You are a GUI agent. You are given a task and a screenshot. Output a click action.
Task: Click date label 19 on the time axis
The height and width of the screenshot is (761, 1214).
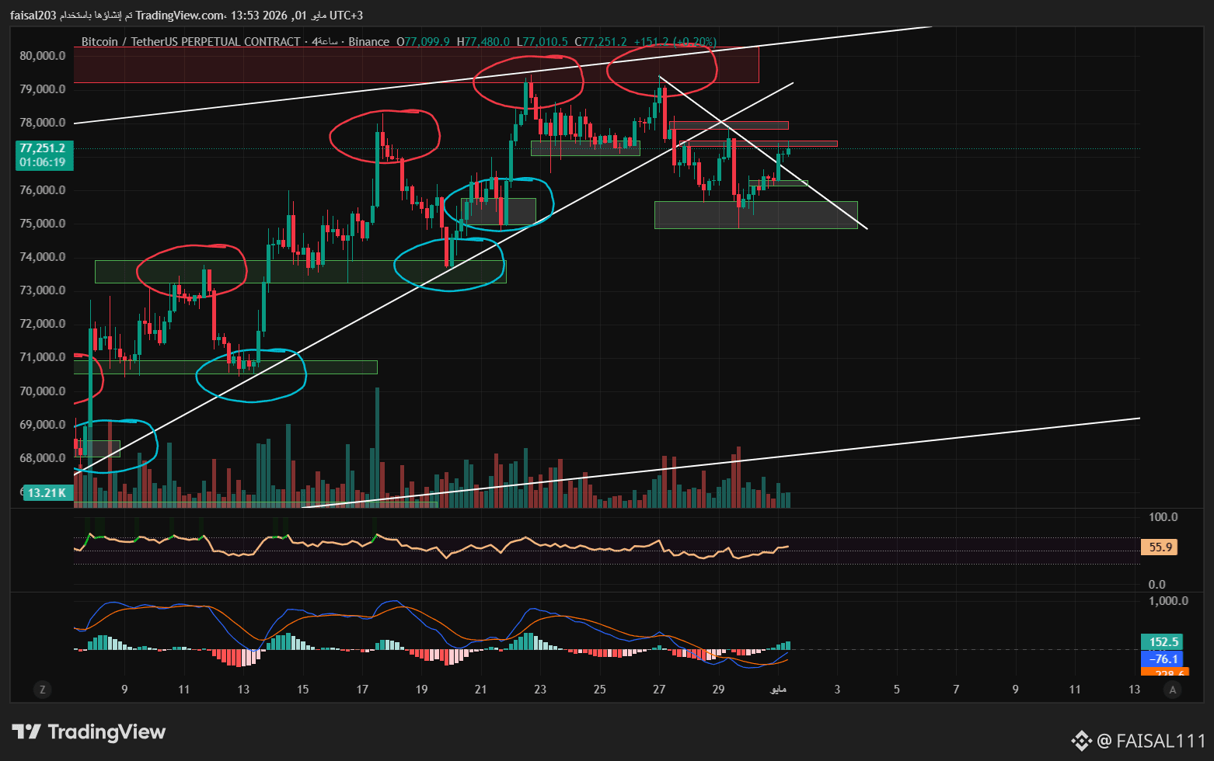tap(421, 689)
